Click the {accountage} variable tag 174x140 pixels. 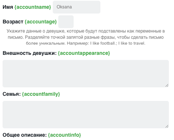coord(41,22)
